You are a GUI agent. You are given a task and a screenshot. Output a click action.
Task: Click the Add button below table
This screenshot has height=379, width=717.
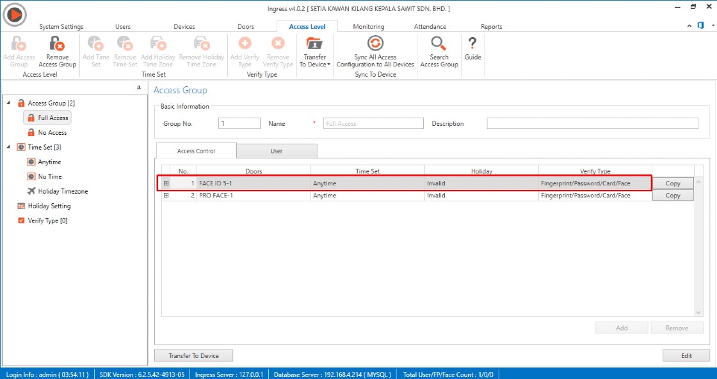click(x=622, y=328)
